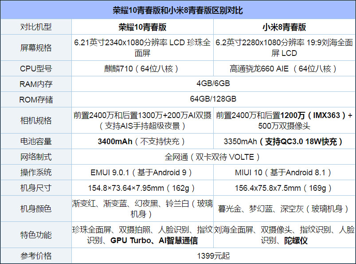Image resolution: width=356 pixels, height=264 pixels.
Task: Click the 1200万（IMX363）camera cell
Action: (x=284, y=120)
